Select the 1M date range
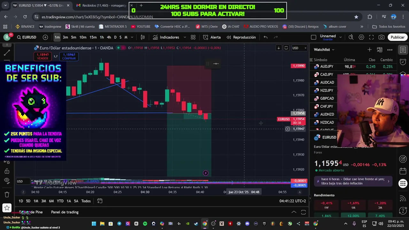The width and height of the screenshot is (409, 230). pos(36,201)
